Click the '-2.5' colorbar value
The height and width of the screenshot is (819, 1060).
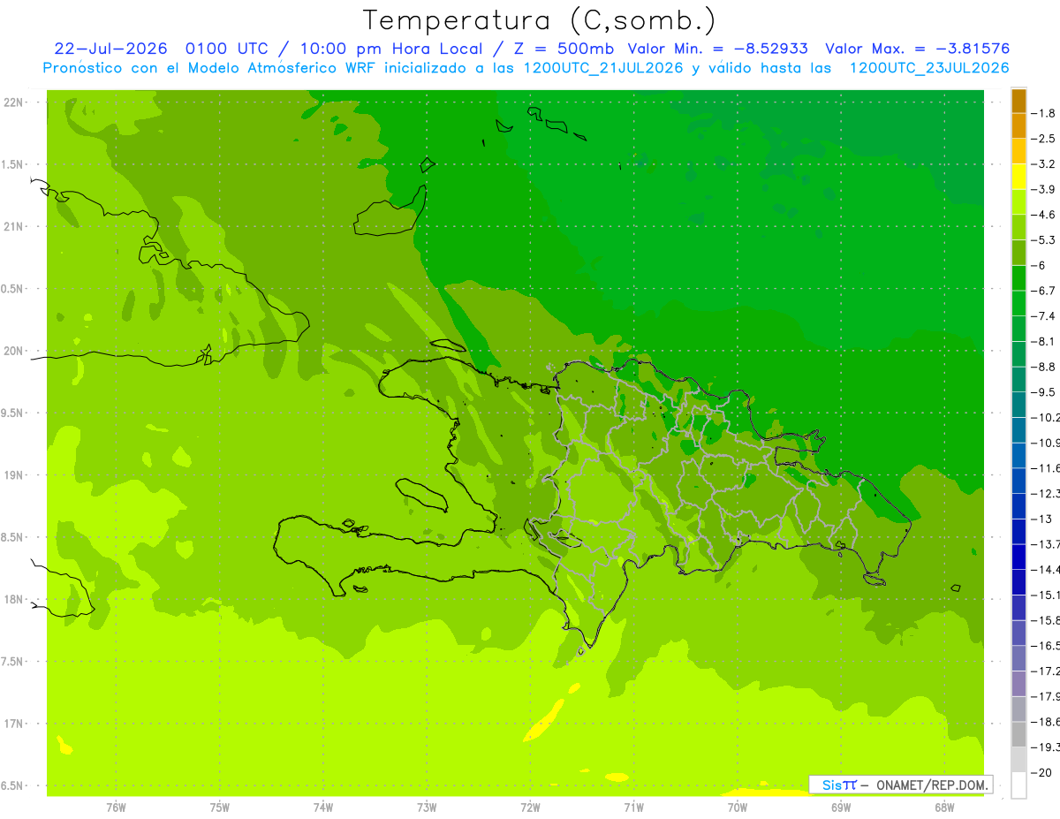click(x=1044, y=139)
